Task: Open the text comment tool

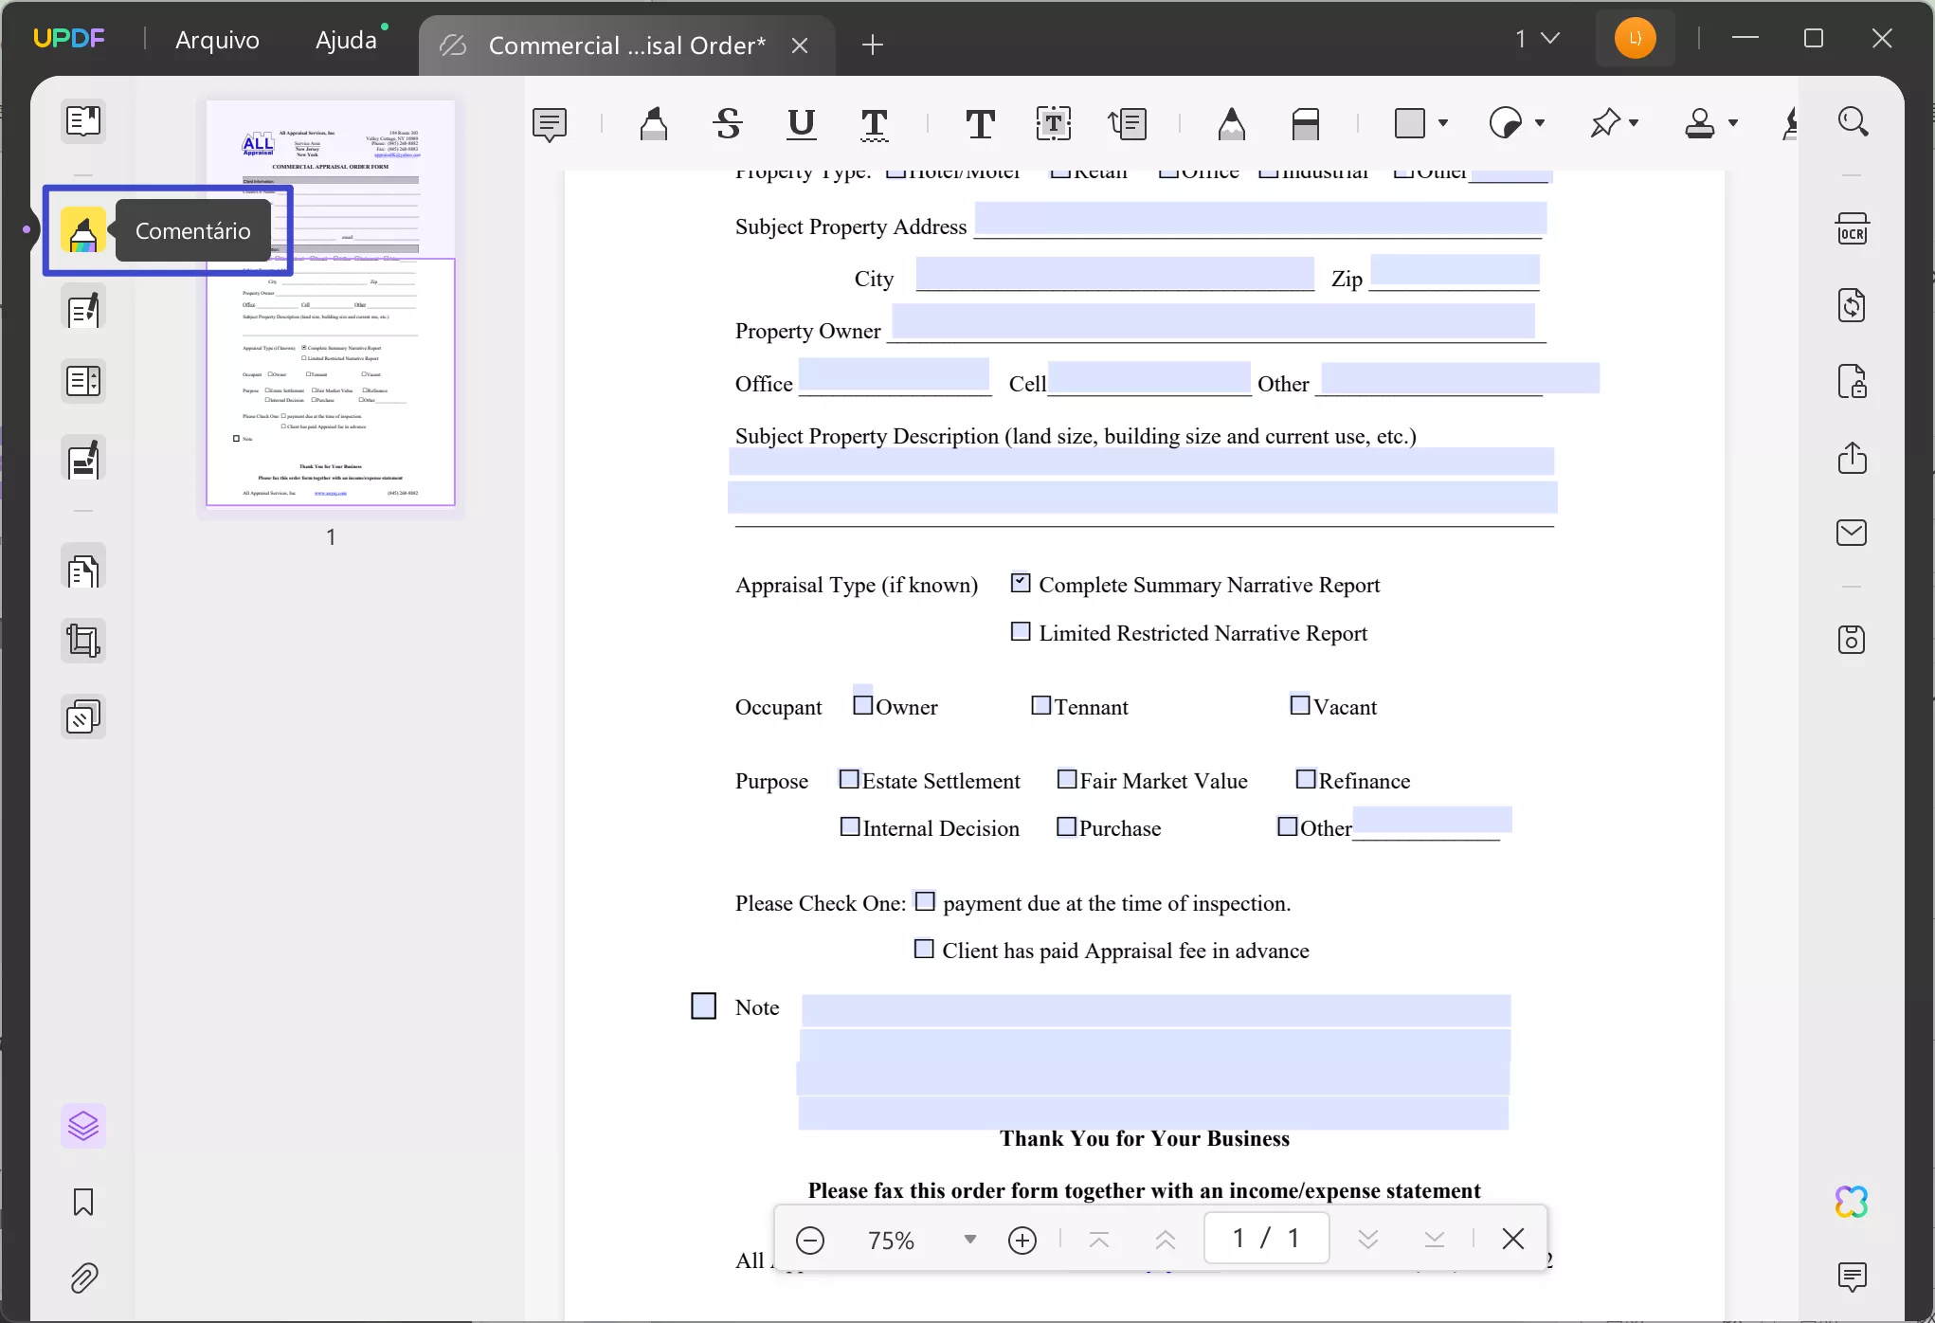Action: tap(980, 124)
